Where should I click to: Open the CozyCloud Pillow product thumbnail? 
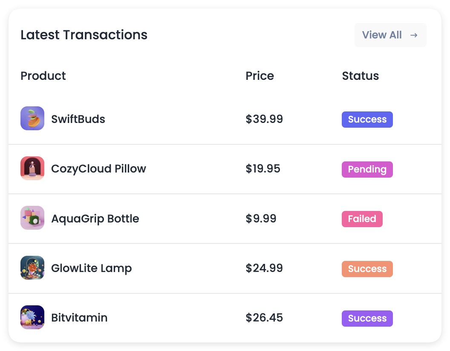pos(32,168)
